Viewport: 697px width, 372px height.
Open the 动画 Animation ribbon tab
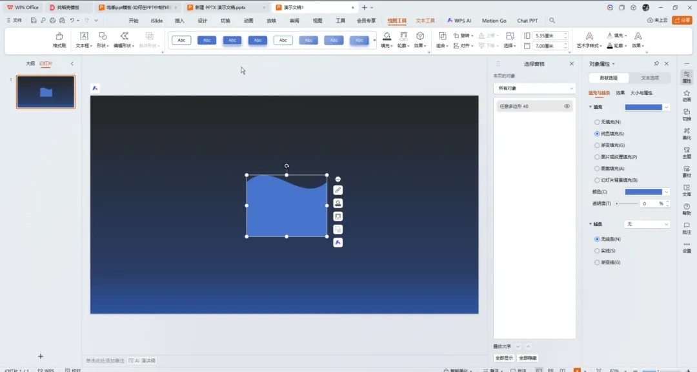(x=248, y=21)
